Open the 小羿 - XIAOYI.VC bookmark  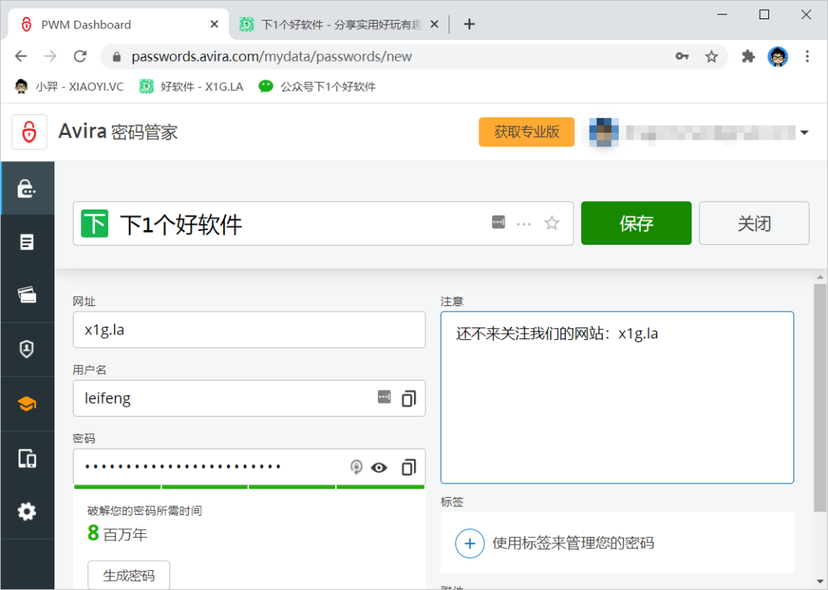[69, 86]
